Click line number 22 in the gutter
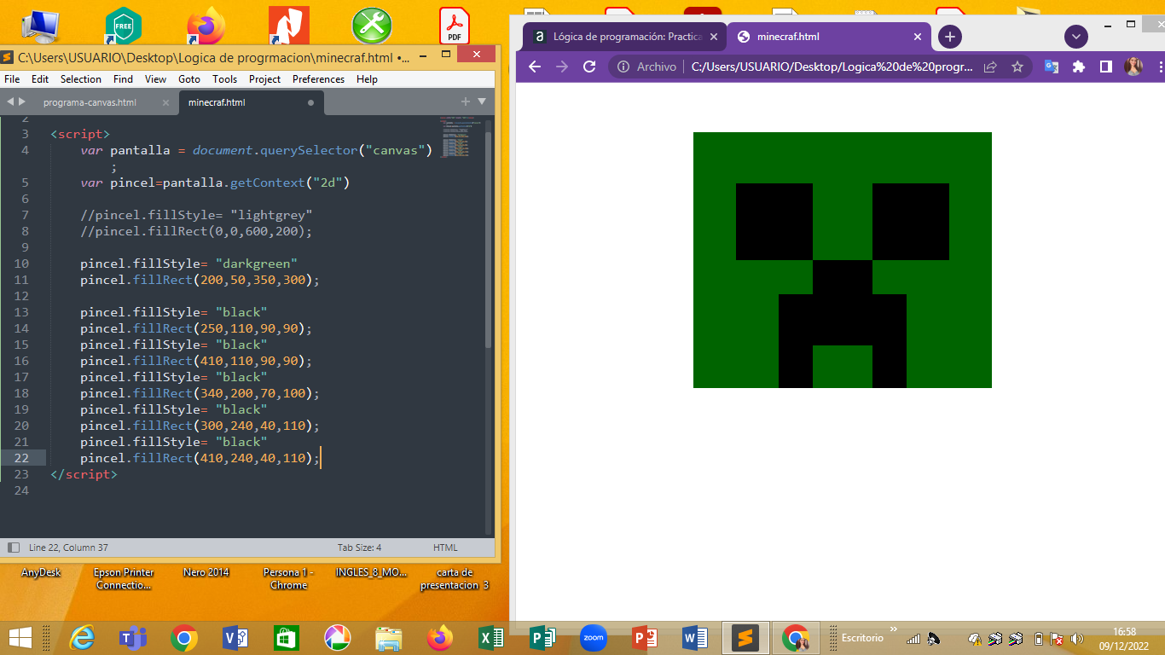Screen dimensions: 1165x655 [x=20, y=458]
